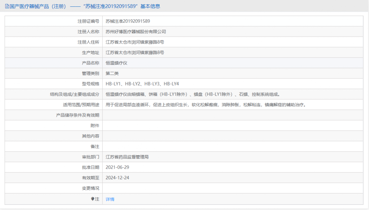This screenshot has width=369, height=210.
Task: Select the approval date 2021-06-29
Action: (x=118, y=167)
